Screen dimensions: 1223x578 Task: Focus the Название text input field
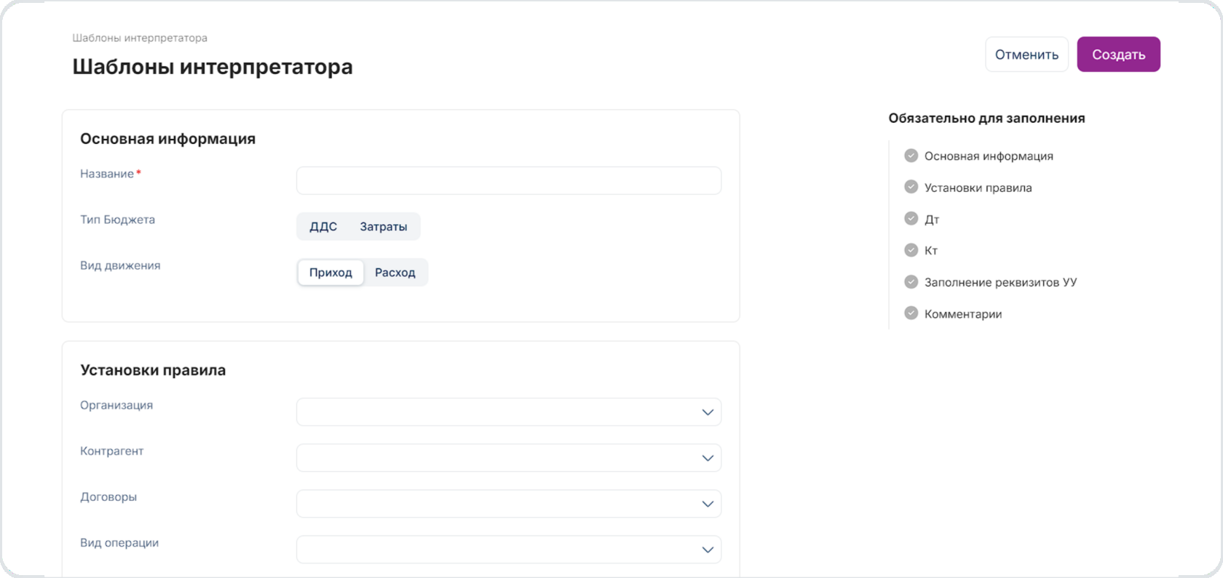click(x=508, y=181)
